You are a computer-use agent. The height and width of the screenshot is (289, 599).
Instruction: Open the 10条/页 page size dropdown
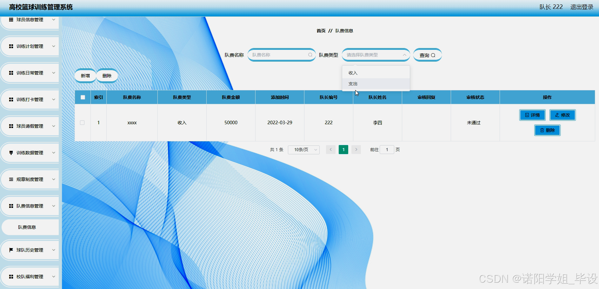(304, 150)
